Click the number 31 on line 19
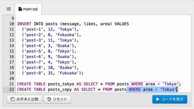This screenshot has width=194, height=109. pyautogui.click(x=50, y=73)
